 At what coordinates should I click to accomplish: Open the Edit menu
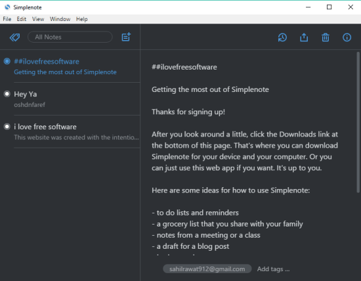(x=22, y=19)
